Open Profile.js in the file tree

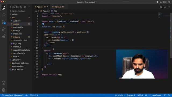[17, 47]
